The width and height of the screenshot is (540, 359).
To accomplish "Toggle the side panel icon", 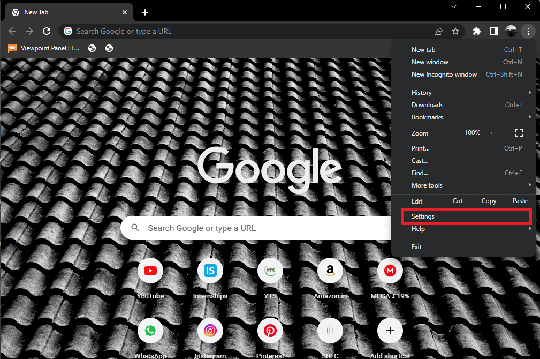I will pyautogui.click(x=494, y=32).
